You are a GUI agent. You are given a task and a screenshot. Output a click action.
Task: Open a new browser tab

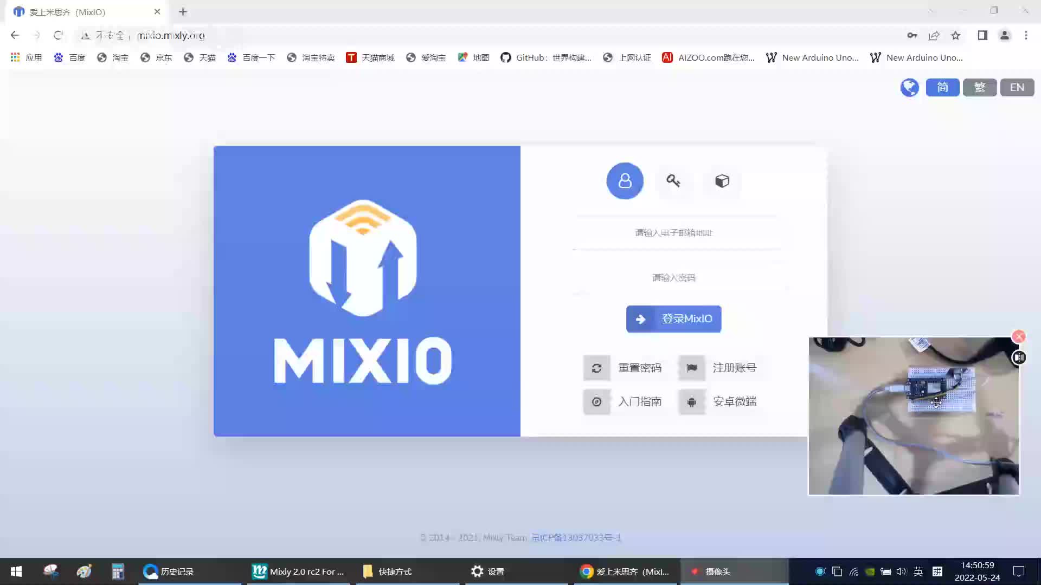tap(183, 11)
